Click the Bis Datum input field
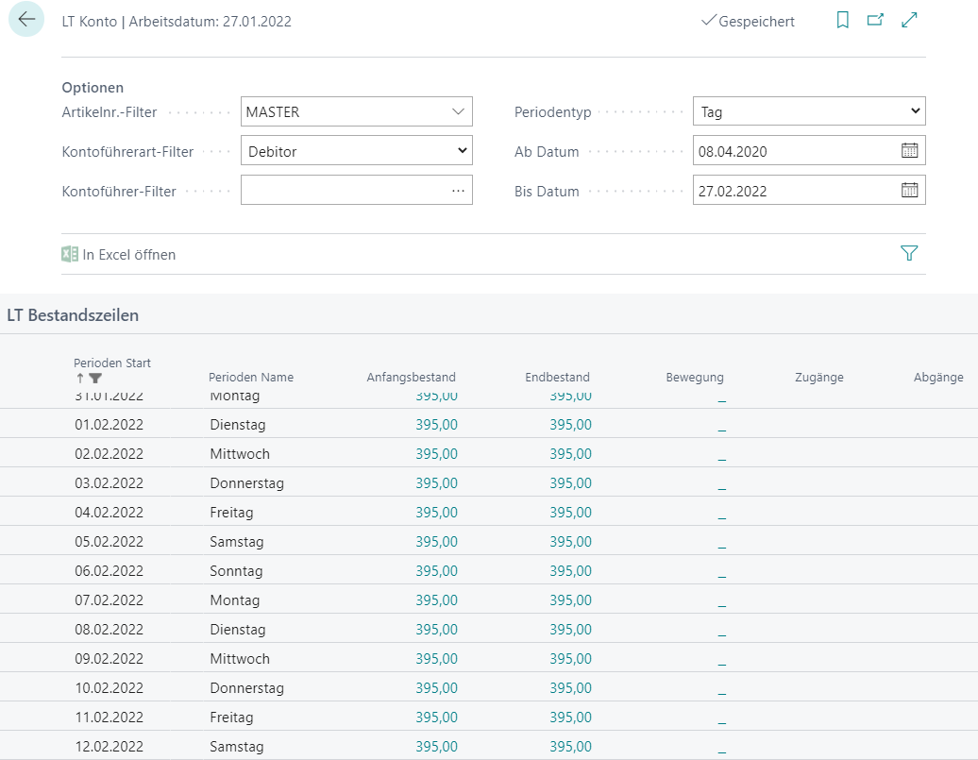This screenshot has width=978, height=760. tap(793, 190)
